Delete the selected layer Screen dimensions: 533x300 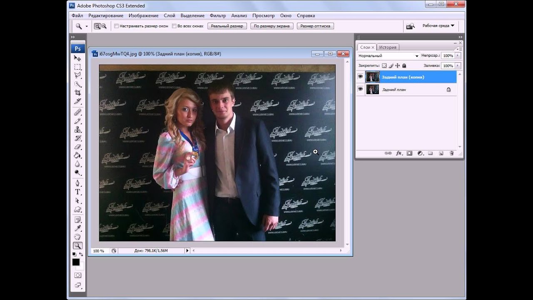pyautogui.click(x=451, y=153)
